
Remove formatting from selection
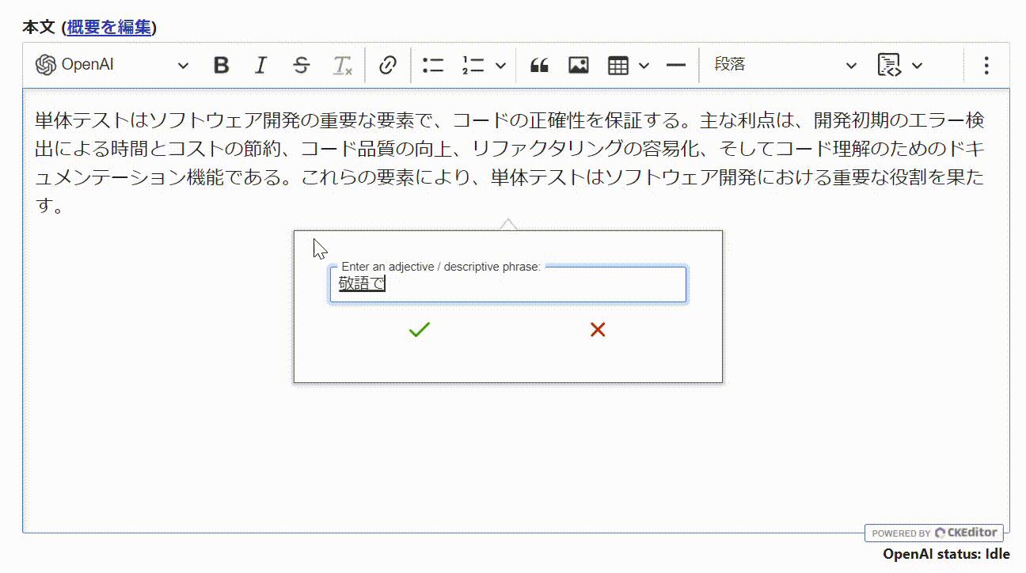click(x=342, y=66)
